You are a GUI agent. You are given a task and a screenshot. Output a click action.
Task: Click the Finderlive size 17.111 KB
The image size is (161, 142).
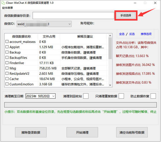click(x=46, y=63)
